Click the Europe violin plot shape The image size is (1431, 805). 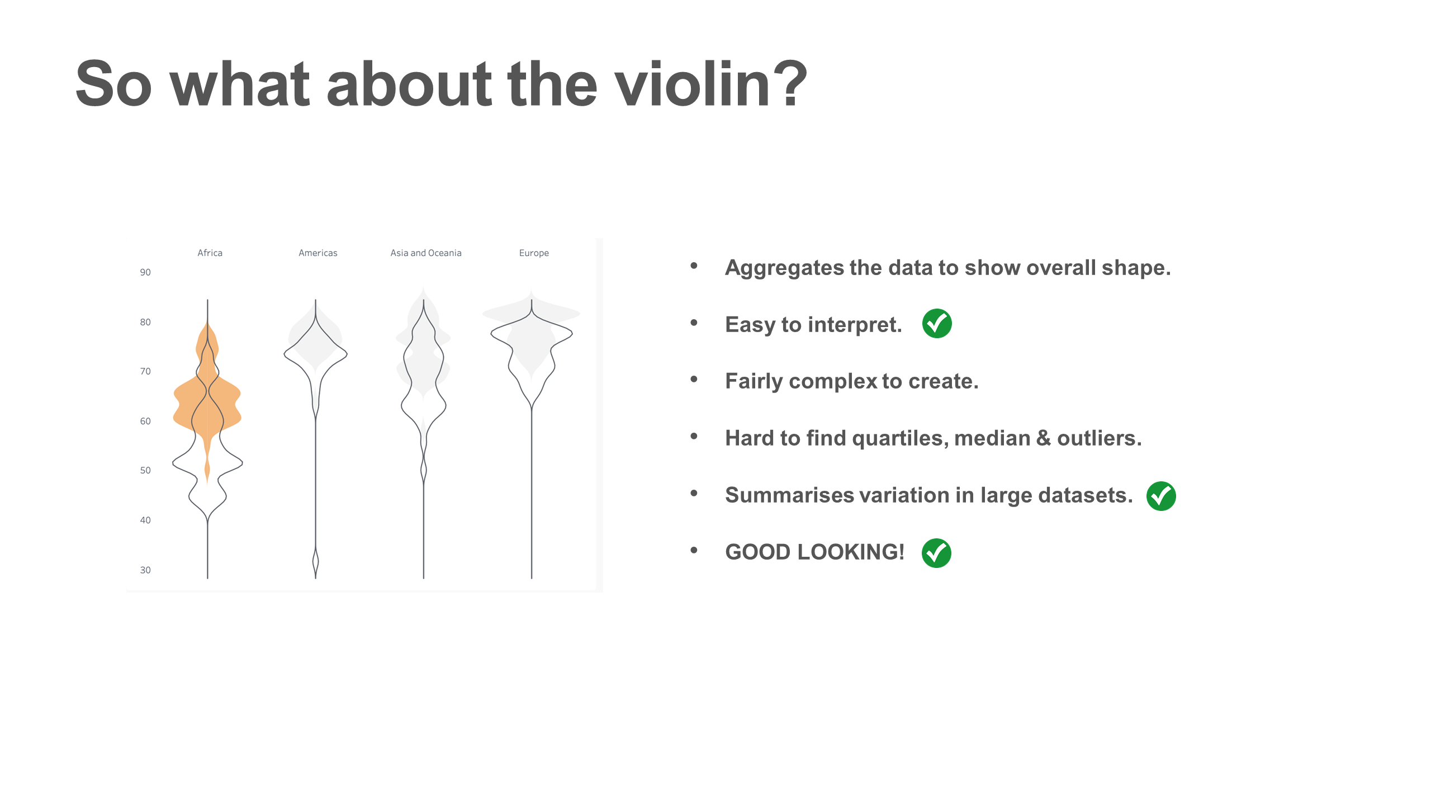coord(531,347)
